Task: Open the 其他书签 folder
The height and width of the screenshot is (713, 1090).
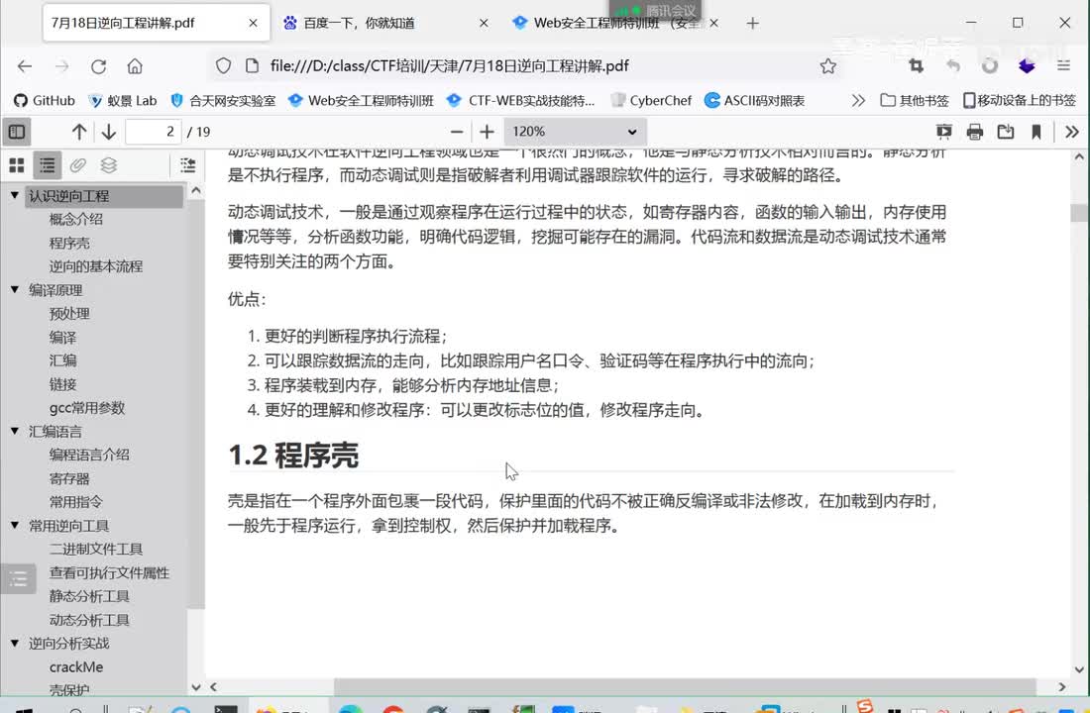Action: (x=915, y=101)
